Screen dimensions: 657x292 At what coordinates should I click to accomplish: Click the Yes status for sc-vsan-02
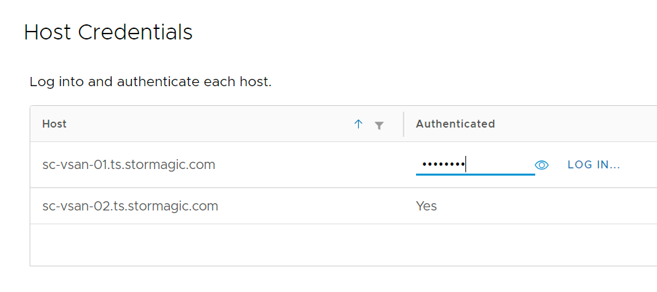click(x=427, y=206)
